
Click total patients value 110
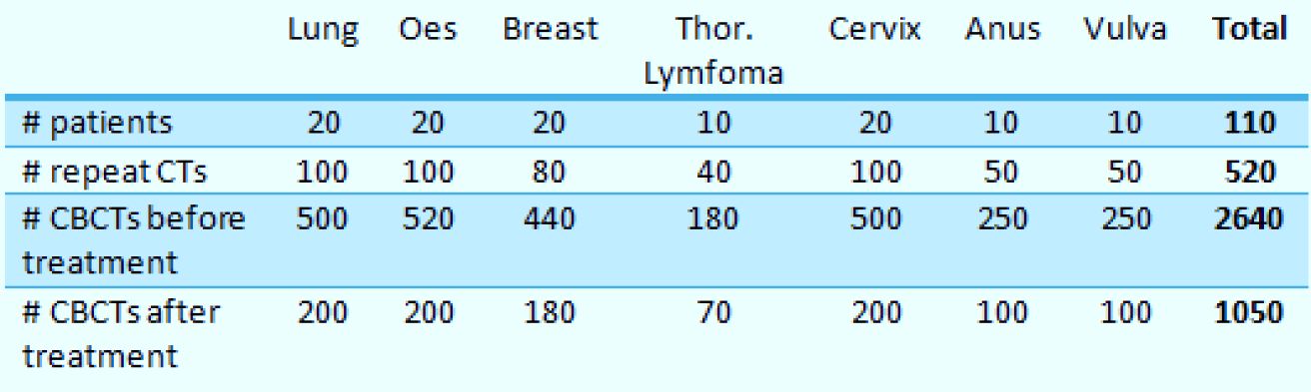[1254, 124]
